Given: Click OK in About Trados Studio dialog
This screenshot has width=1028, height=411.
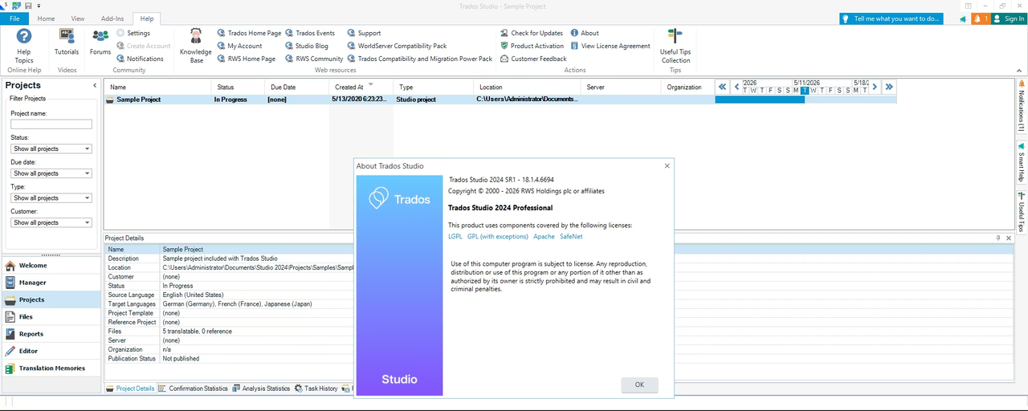Looking at the screenshot, I should pos(639,385).
